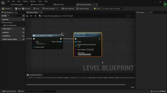Image resolution: width=167 pixels, height=93 pixels.
Task: Open the Edit menu
Action: click(x=13, y=1)
